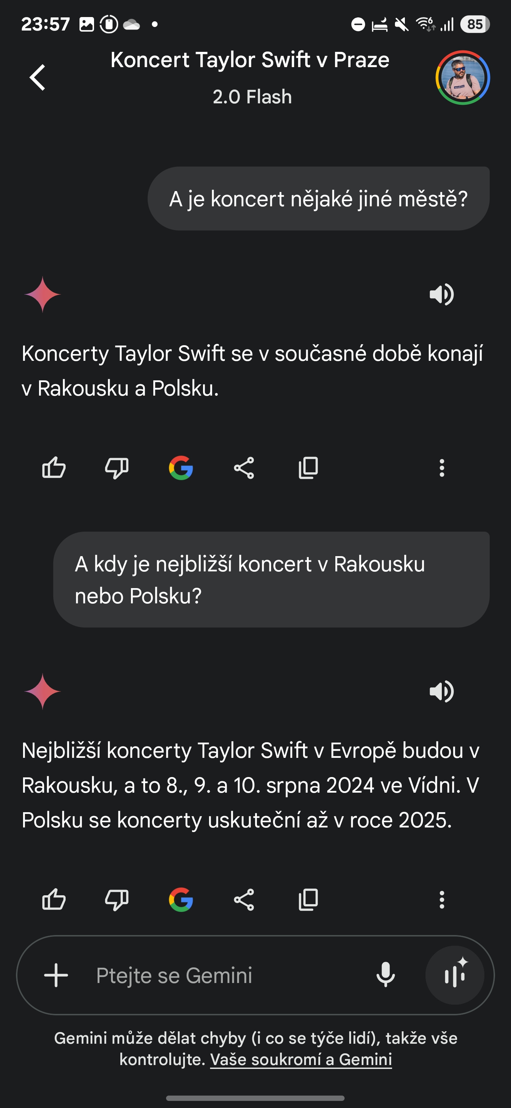
Task: Focus the 'Ptejte se Gemini' input field
Action: 215,975
